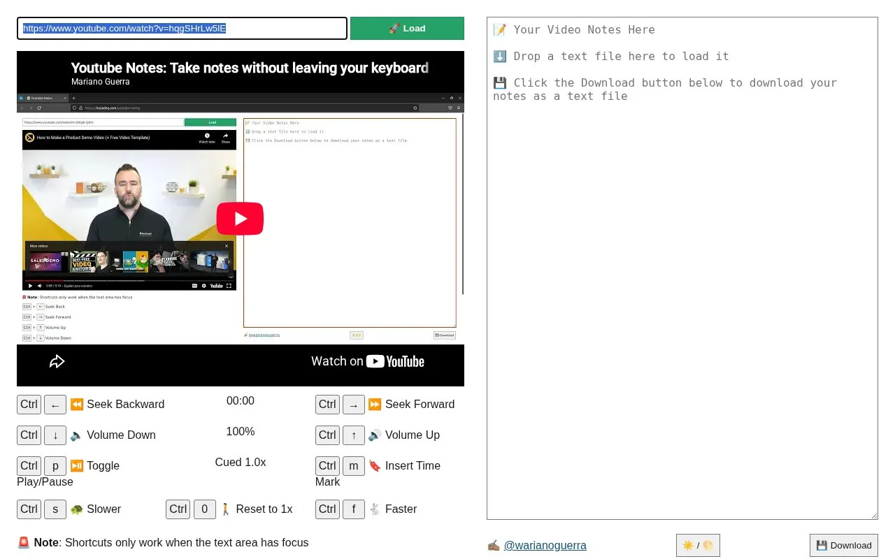Click the 100% volume readout

(x=241, y=432)
